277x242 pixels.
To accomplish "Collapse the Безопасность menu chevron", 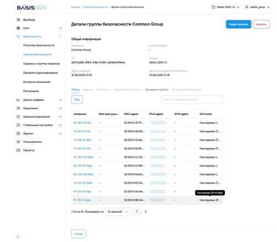I will (60, 37).
